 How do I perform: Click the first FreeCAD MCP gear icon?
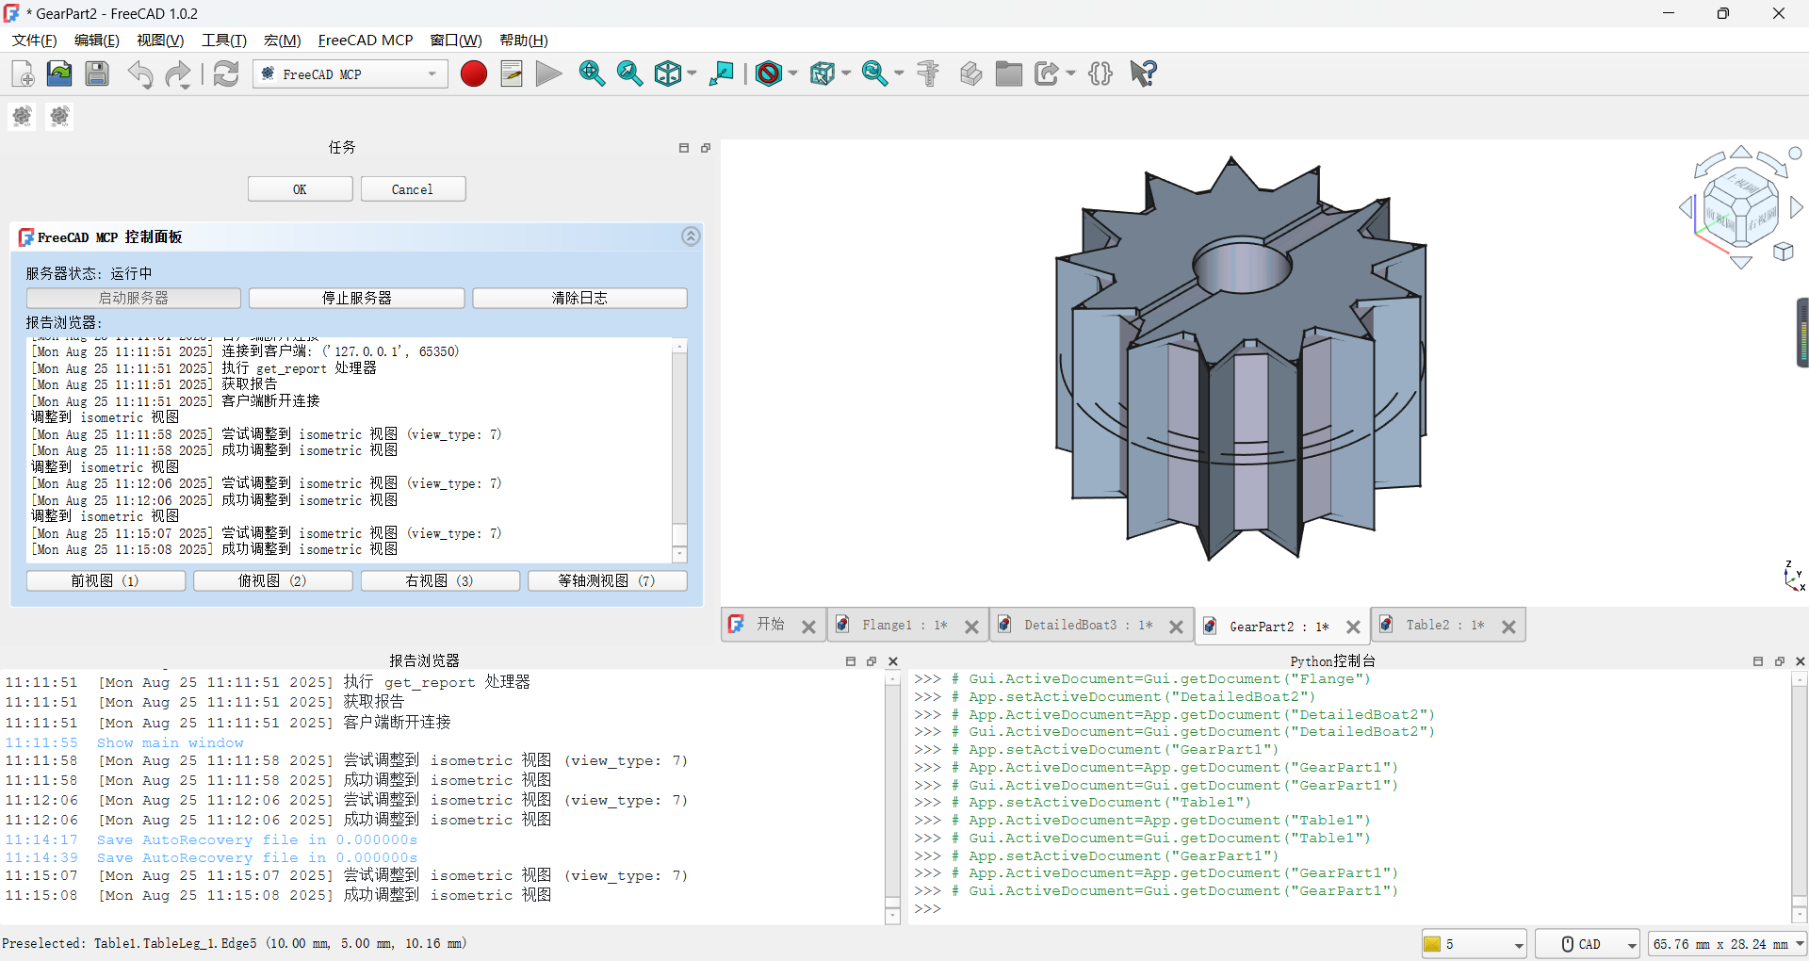click(x=22, y=116)
